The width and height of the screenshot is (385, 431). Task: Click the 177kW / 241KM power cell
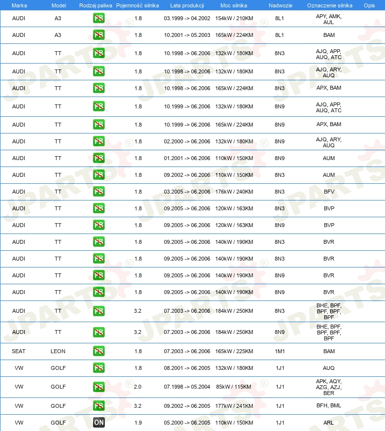[x=234, y=406]
